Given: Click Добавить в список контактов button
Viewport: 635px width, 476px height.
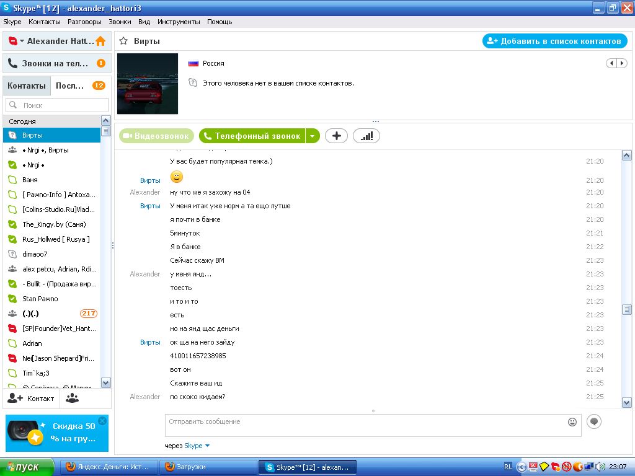Looking at the screenshot, I should pos(554,41).
